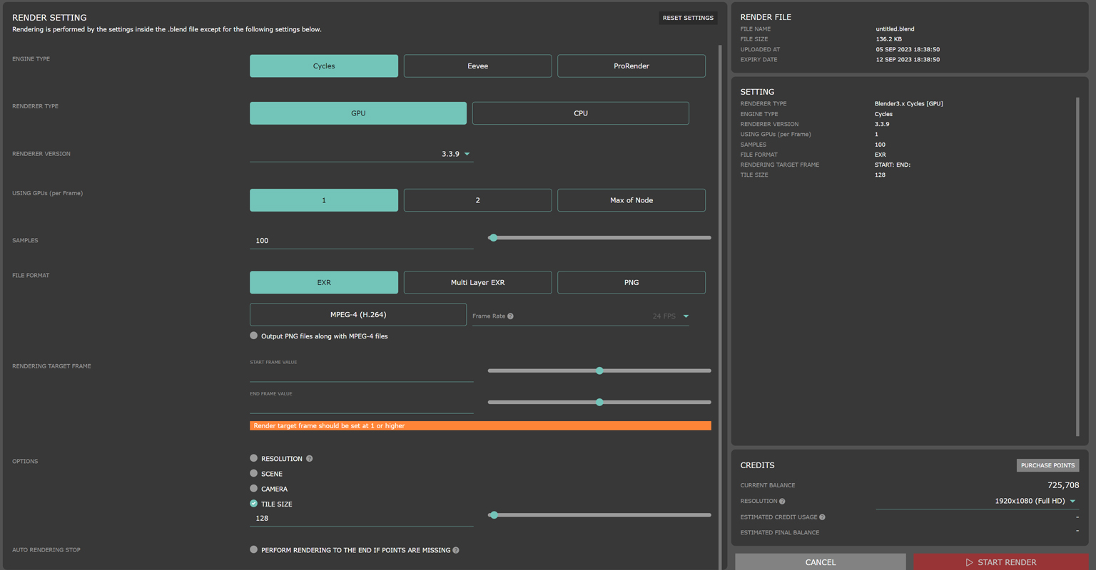Viewport: 1096px width, 570px height.
Task: Switch engine type to Eevee
Action: click(x=477, y=66)
